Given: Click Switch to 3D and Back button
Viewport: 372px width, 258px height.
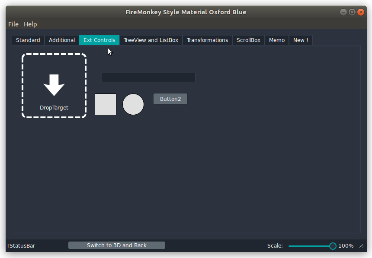Looking at the screenshot, I should pos(117,245).
